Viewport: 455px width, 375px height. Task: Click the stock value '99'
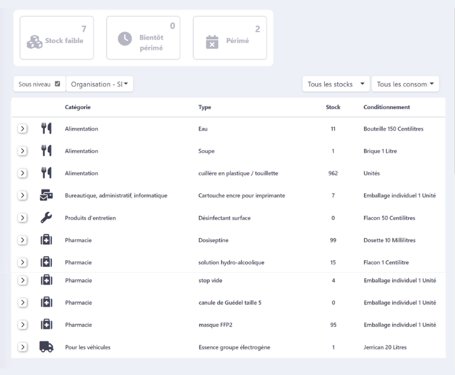pos(333,241)
